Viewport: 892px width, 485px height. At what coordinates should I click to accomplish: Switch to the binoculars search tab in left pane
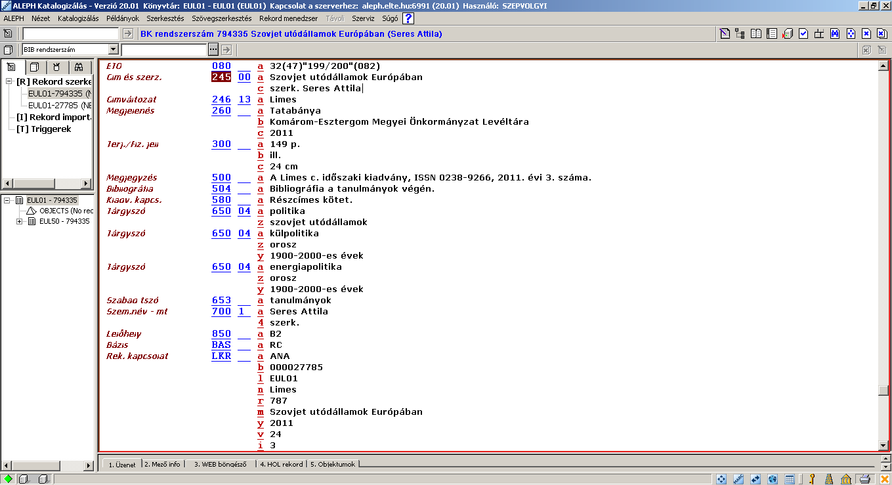(79, 67)
